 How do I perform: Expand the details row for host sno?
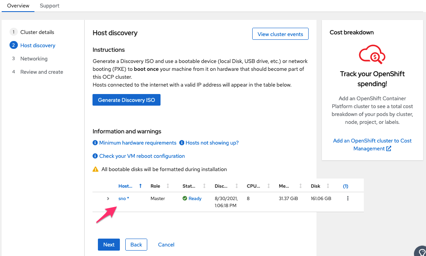click(108, 198)
